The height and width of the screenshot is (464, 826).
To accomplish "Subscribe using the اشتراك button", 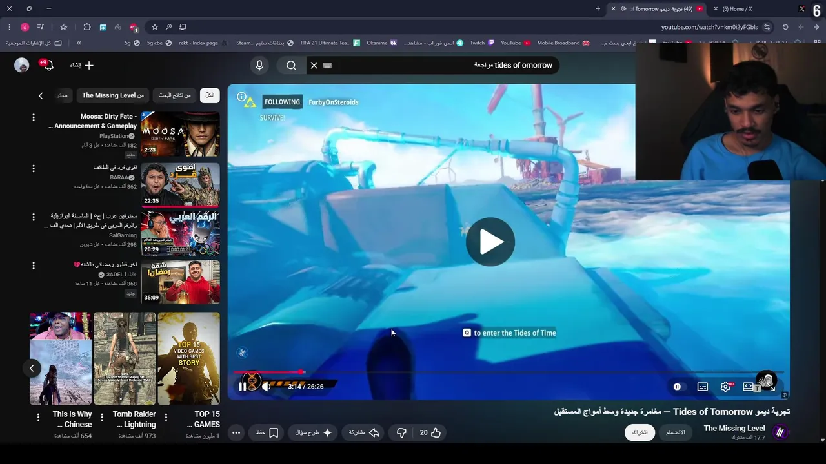I will pyautogui.click(x=640, y=432).
